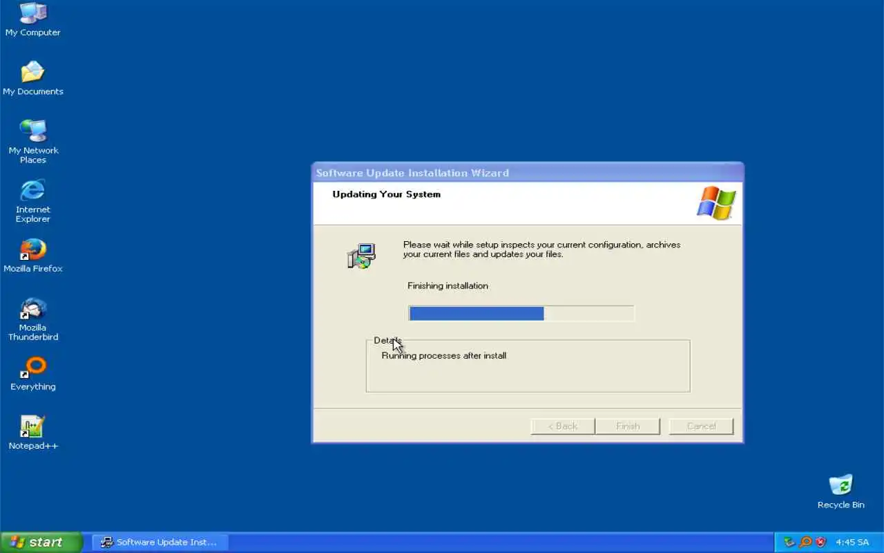Click 'Running processes after install' detail text
The height and width of the screenshot is (553, 884).
point(444,355)
